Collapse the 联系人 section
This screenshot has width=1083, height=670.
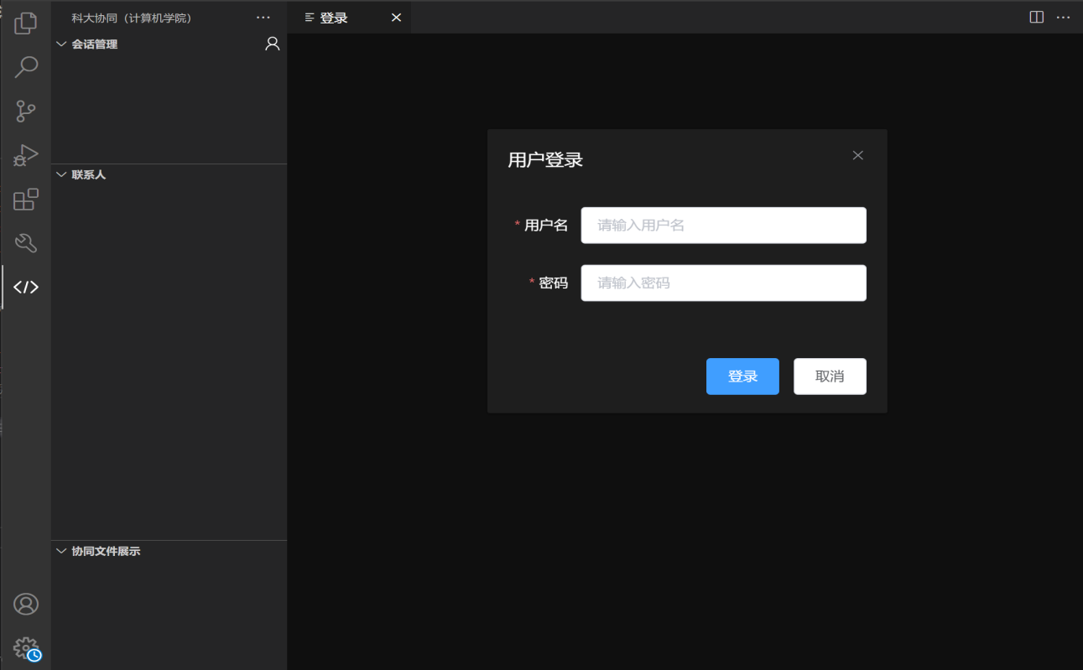[x=61, y=174]
